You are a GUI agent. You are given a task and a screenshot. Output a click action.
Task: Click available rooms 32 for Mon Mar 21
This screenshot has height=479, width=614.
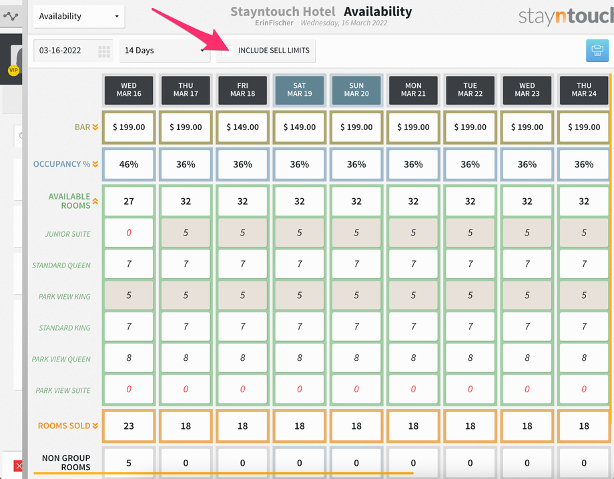[413, 201]
